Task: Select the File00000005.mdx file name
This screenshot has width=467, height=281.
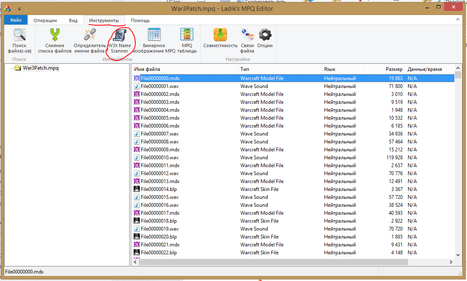Action: click(160, 118)
